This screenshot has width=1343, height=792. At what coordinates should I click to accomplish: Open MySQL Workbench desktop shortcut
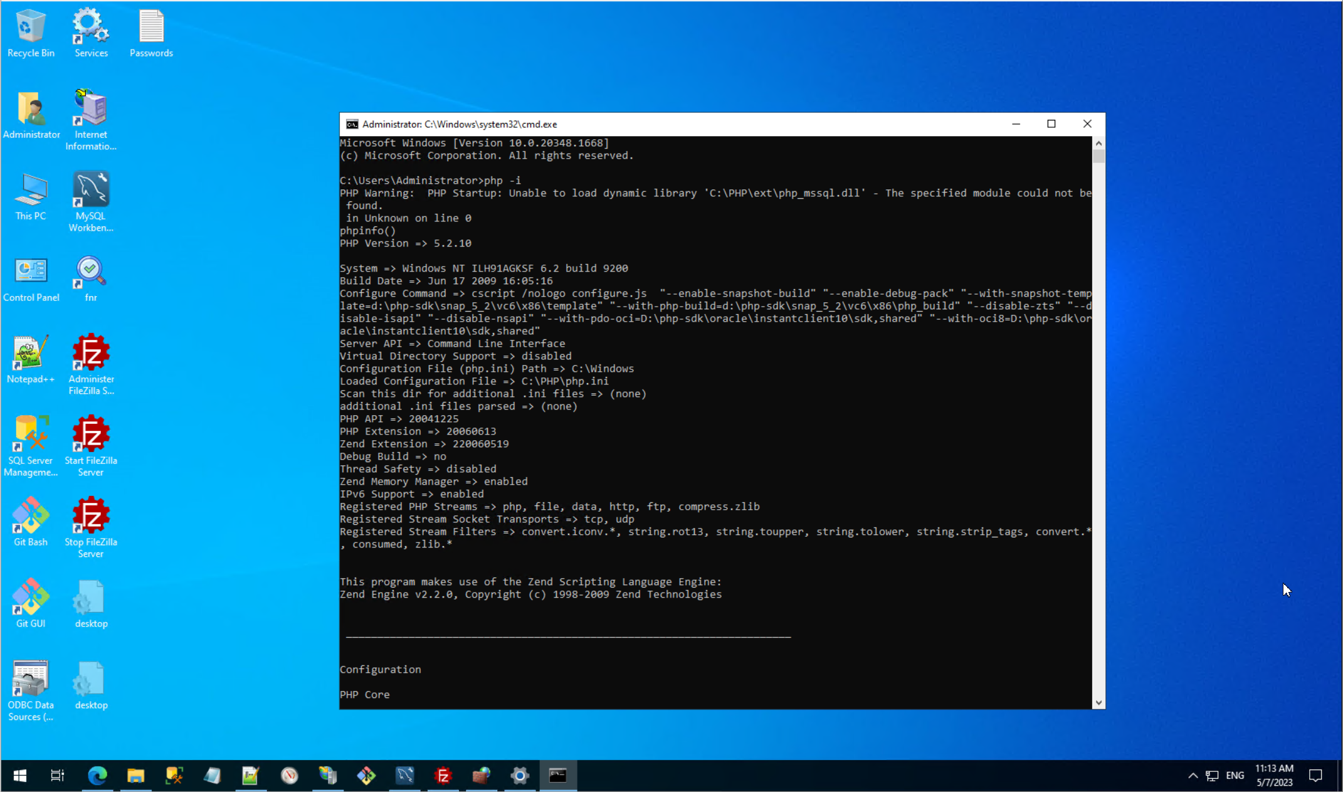(x=91, y=201)
